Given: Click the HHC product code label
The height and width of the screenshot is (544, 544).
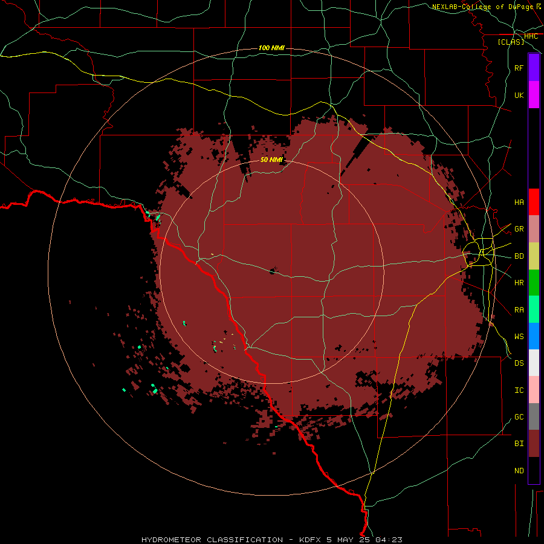Looking at the screenshot, I should pos(531,36).
